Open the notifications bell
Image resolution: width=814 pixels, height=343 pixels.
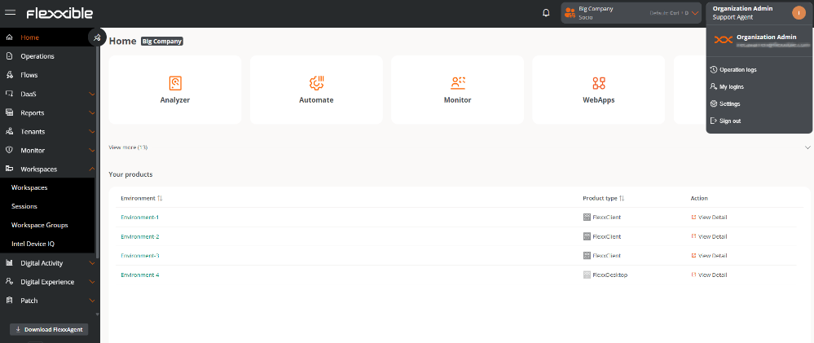546,13
